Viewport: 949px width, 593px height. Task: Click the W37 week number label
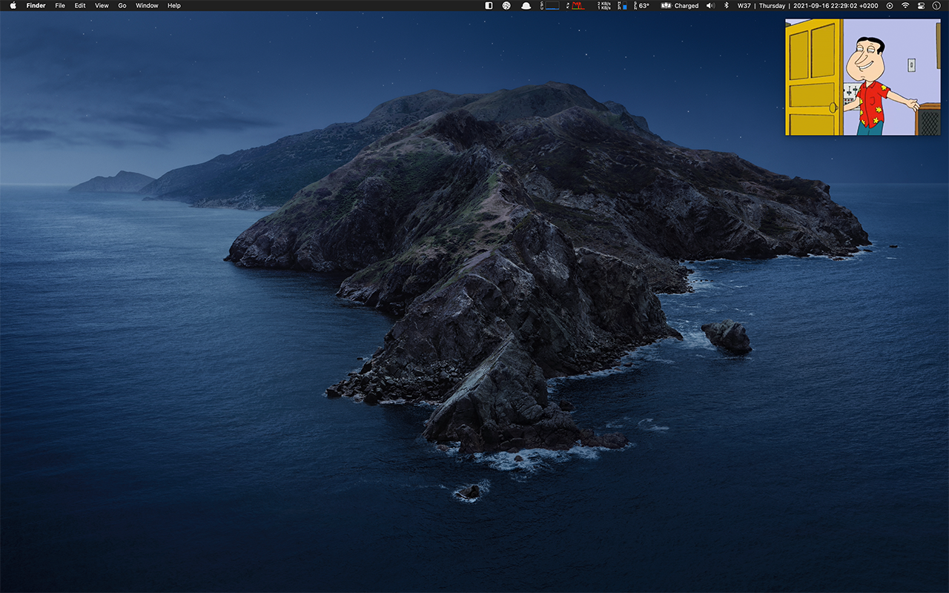[744, 6]
